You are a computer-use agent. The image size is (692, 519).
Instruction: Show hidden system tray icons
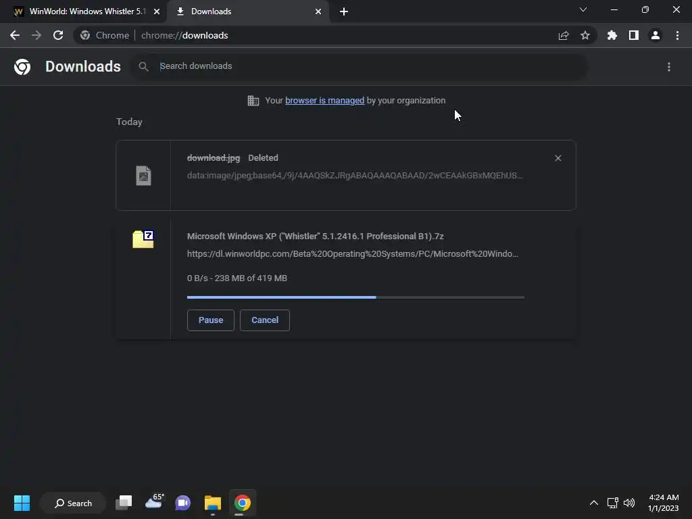[594, 503]
